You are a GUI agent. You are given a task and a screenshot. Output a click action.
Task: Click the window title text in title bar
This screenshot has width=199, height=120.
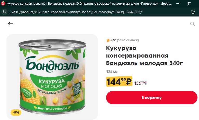(x=89, y=4)
